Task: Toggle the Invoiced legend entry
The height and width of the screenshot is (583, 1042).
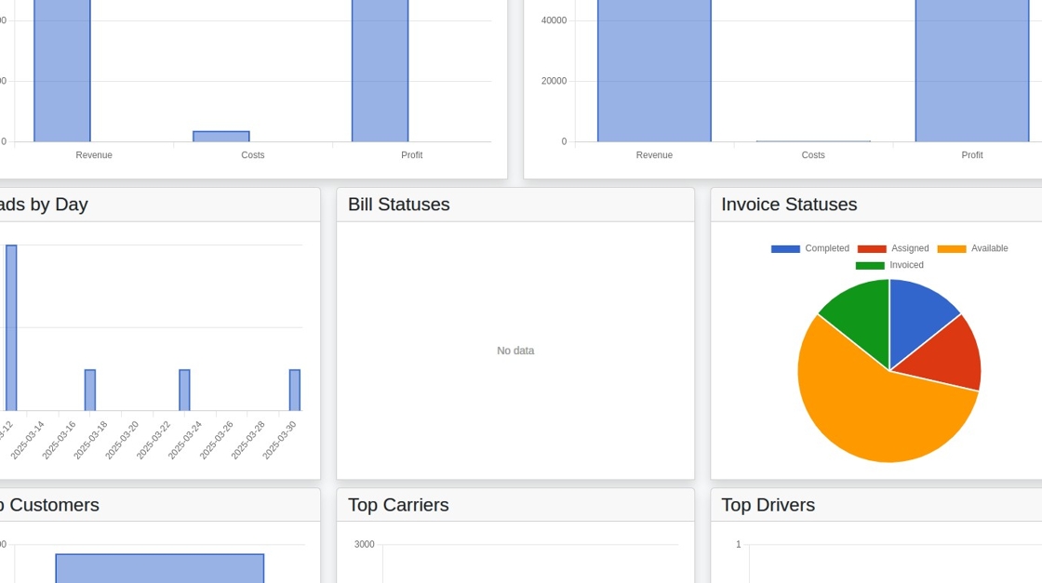Action: click(889, 265)
